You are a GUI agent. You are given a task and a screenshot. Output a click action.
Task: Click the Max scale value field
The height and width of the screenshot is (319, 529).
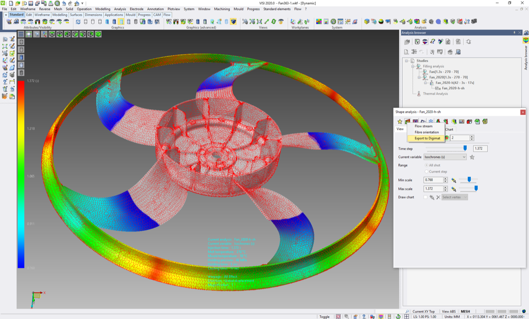coord(433,189)
